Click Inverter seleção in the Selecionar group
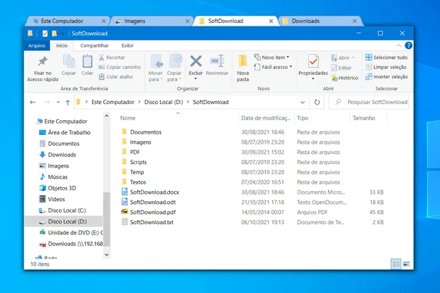The width and height of the screenshot is (440, 293). pos(387,77)
